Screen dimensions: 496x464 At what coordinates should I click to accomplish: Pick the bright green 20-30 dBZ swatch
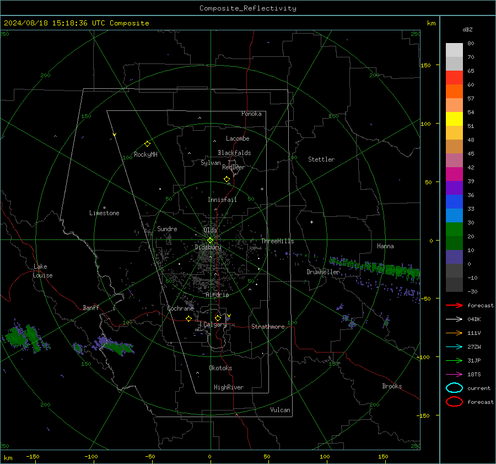(454, 229)
